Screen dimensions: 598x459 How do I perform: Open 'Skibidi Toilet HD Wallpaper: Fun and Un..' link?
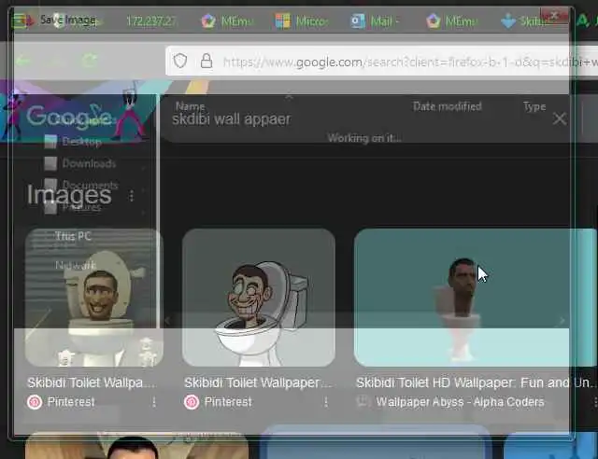coord(475,382)
